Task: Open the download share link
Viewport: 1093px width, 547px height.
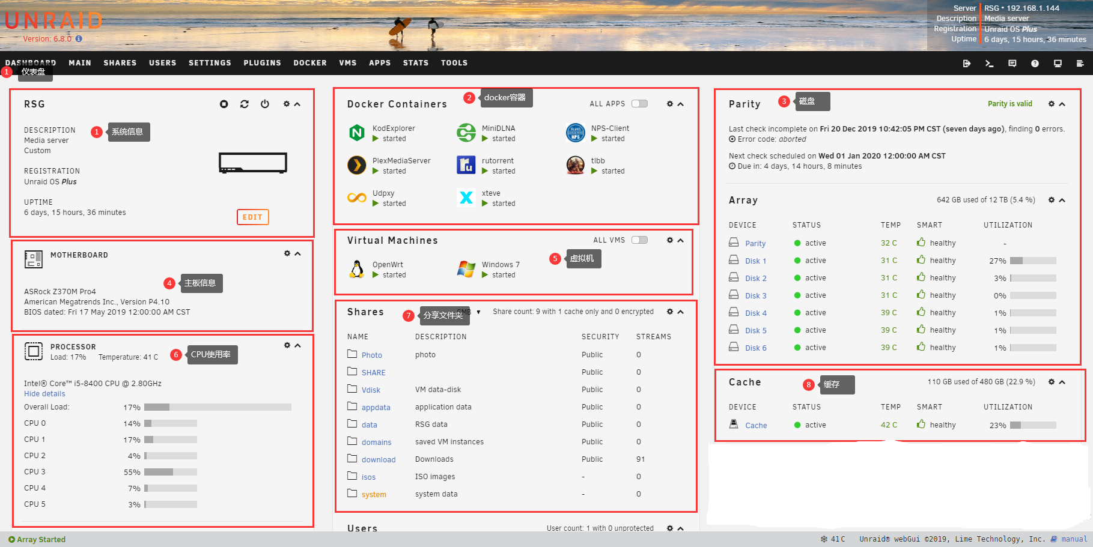Action: [379, 460]
